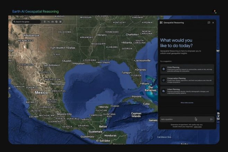The width and height of the screenshot is (228, 152).
Task: Click the Memphis city label
Action: tap(102, 35)
